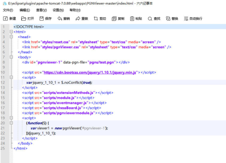
Task: Click the <!DOCTYPE html> text
Action: point(28,27)
